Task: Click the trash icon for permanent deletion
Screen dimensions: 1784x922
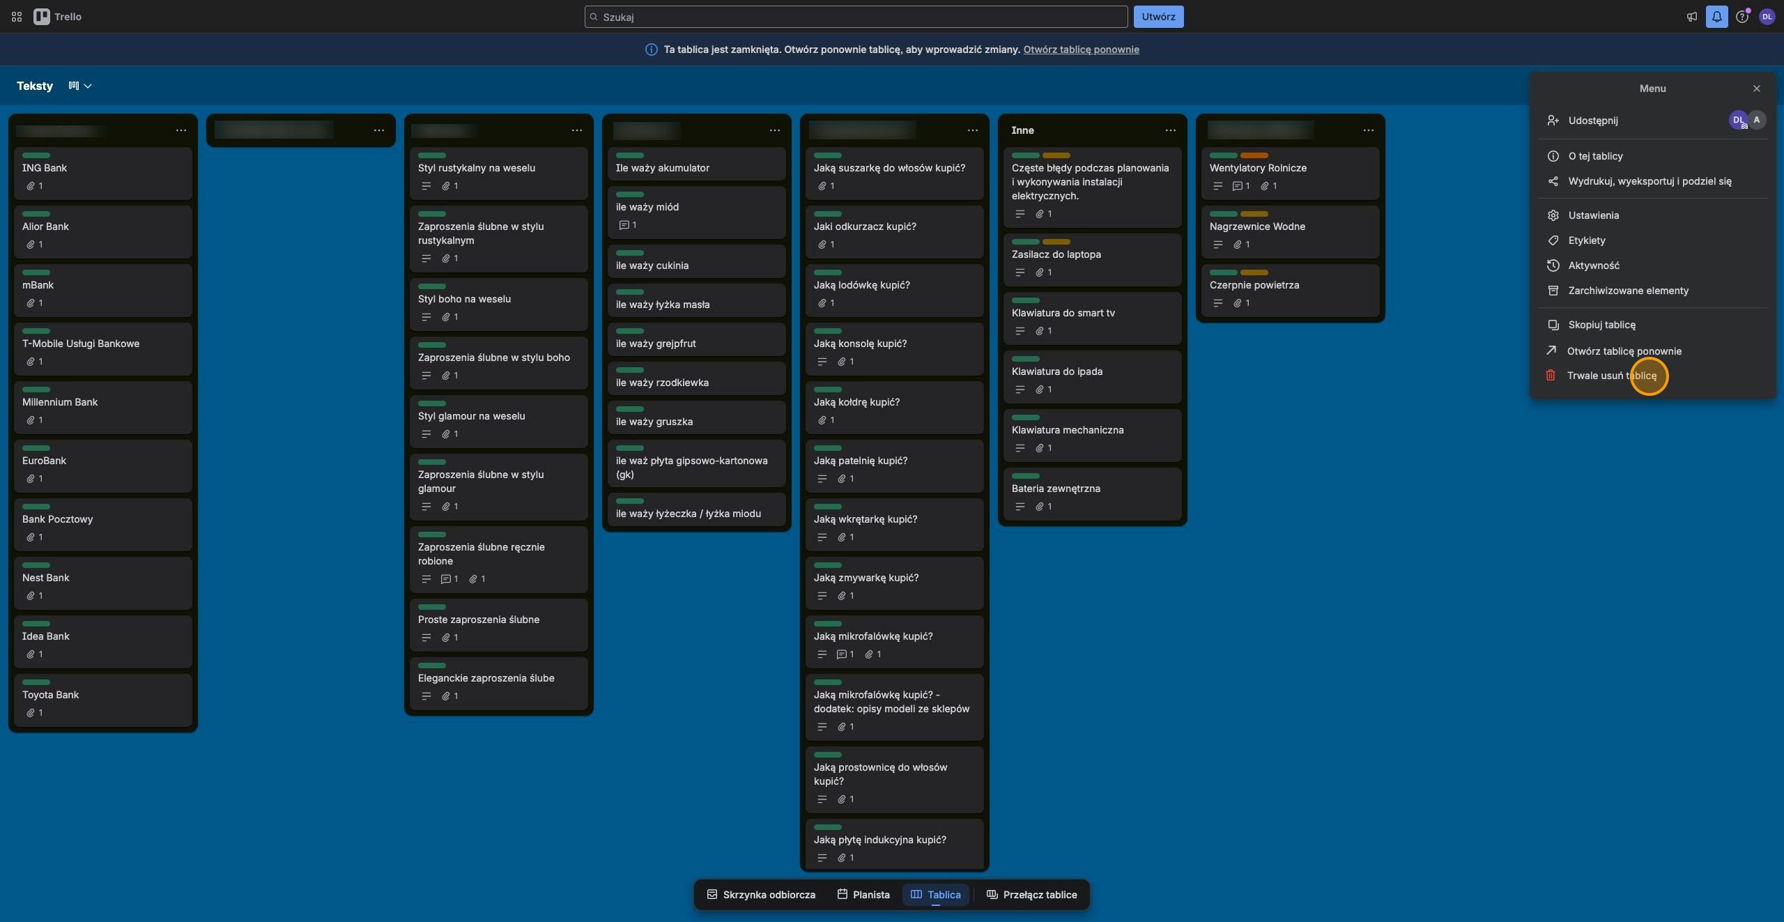Action: click(1550, 376)
